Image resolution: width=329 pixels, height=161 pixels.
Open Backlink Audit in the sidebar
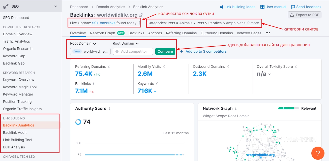pos(15,133)
